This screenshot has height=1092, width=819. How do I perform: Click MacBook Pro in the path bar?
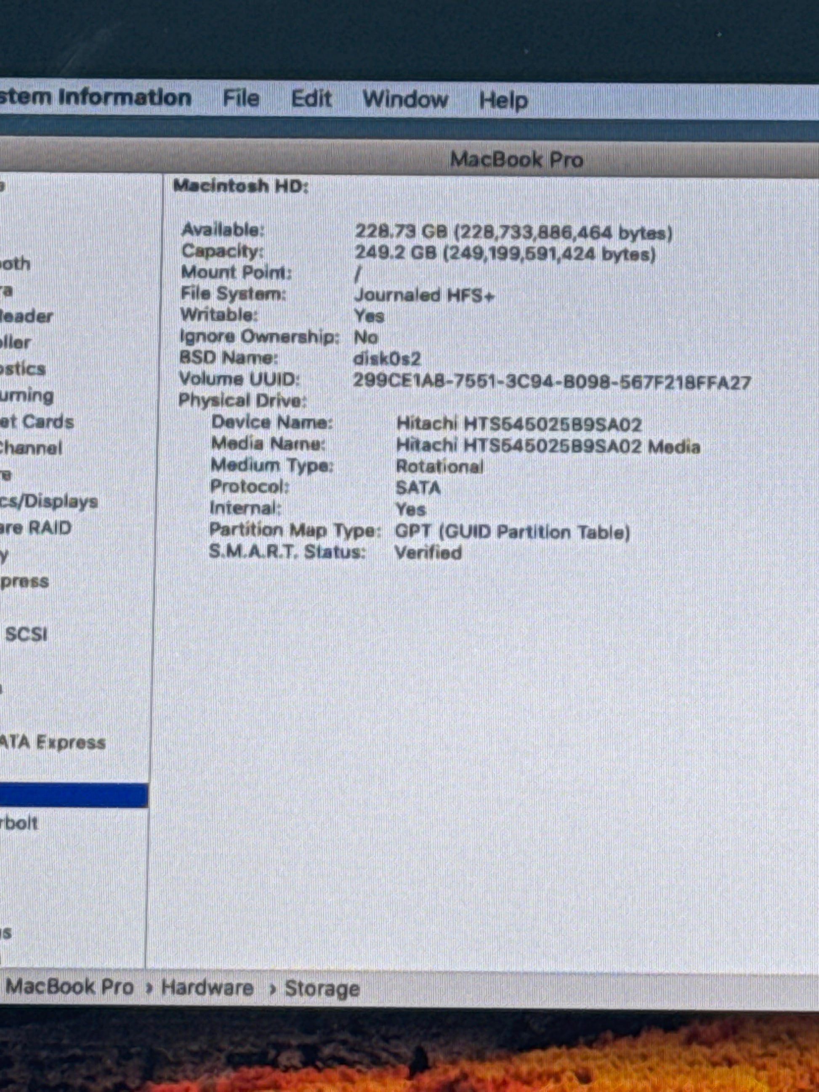point(69,987)
